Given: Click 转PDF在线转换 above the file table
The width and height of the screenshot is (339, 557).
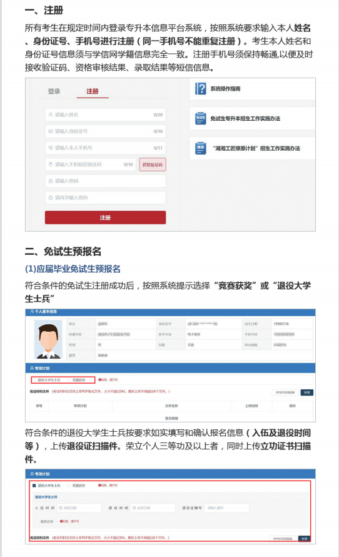Looking at the screenshot, I should [x=285, y=392].
